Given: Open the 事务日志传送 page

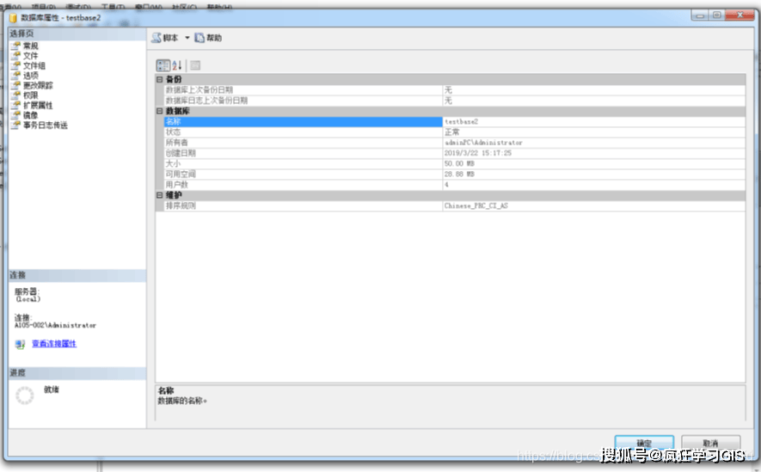Looking at the screenshot, I should tap(45, 126).
